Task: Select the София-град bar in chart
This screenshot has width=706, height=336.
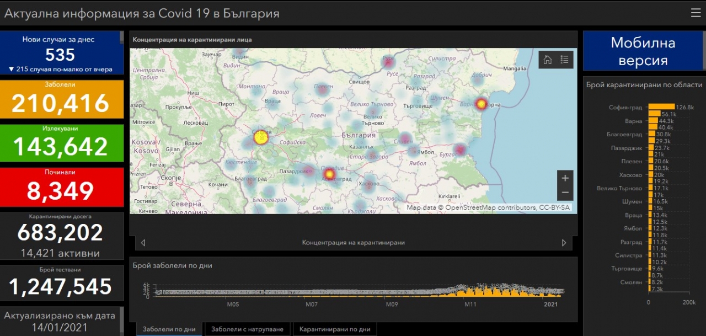Action: click(x=661, y=107)
